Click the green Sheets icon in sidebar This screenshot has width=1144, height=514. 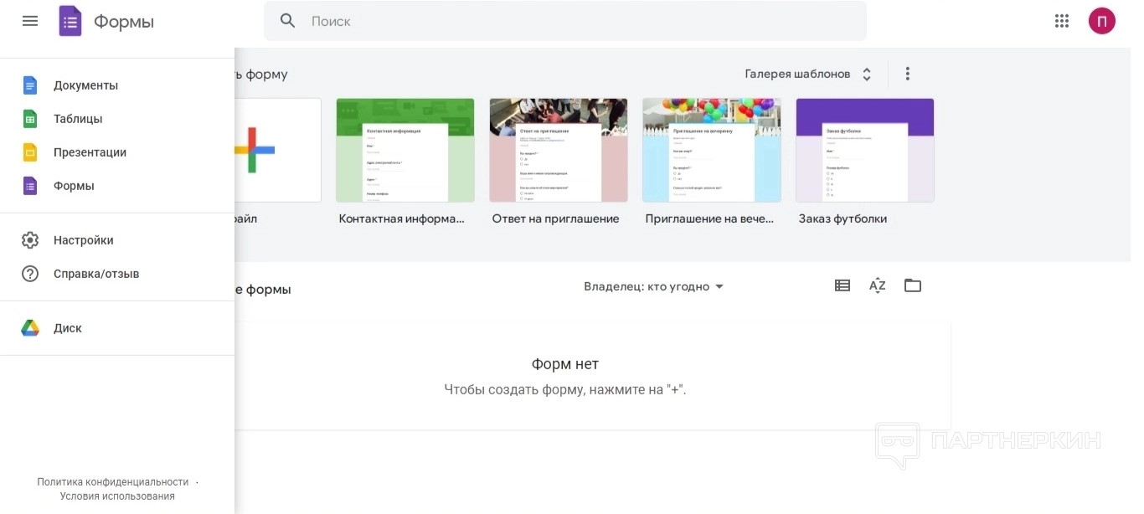click(30, 119)
